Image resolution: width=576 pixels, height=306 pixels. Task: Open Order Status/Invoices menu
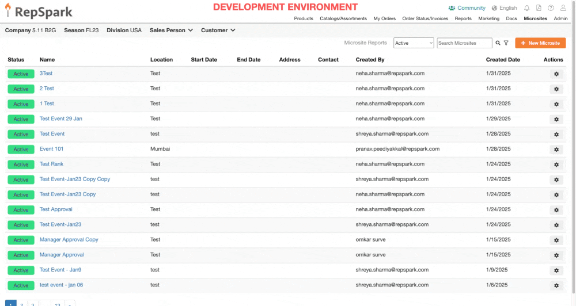(x=425, y=18)
